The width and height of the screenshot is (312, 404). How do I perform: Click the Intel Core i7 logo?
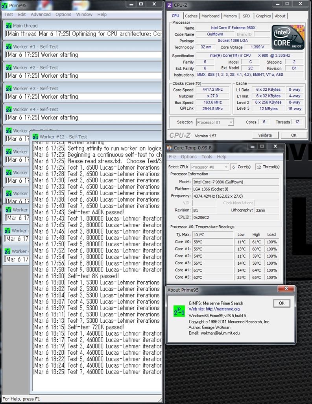pyautogui.click(x=288, y=37)
